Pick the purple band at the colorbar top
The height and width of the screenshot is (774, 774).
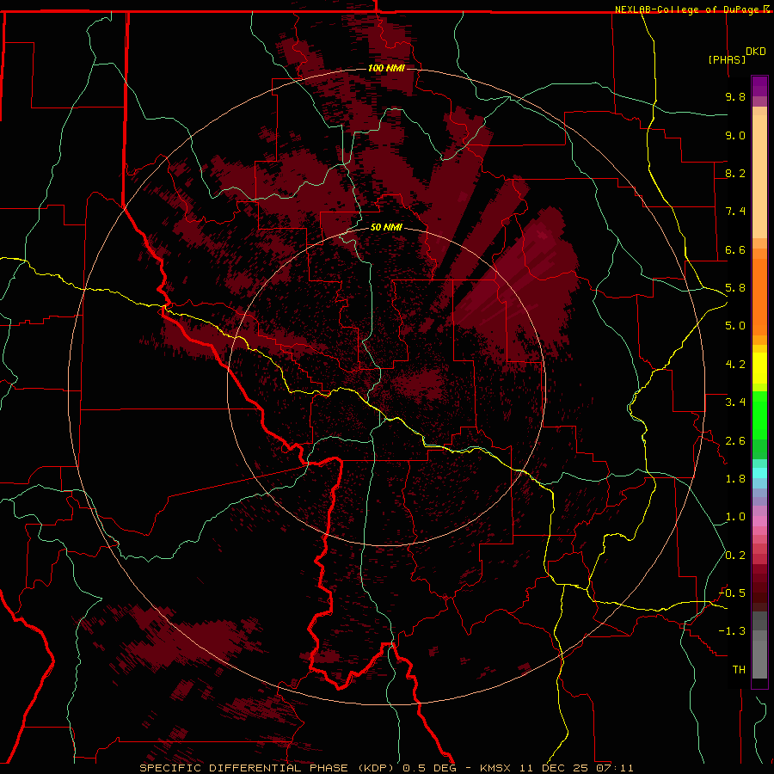[759, 86]
